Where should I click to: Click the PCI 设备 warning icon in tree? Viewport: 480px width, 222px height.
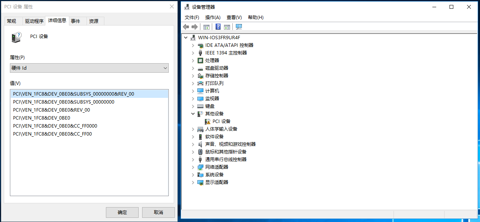208,121
